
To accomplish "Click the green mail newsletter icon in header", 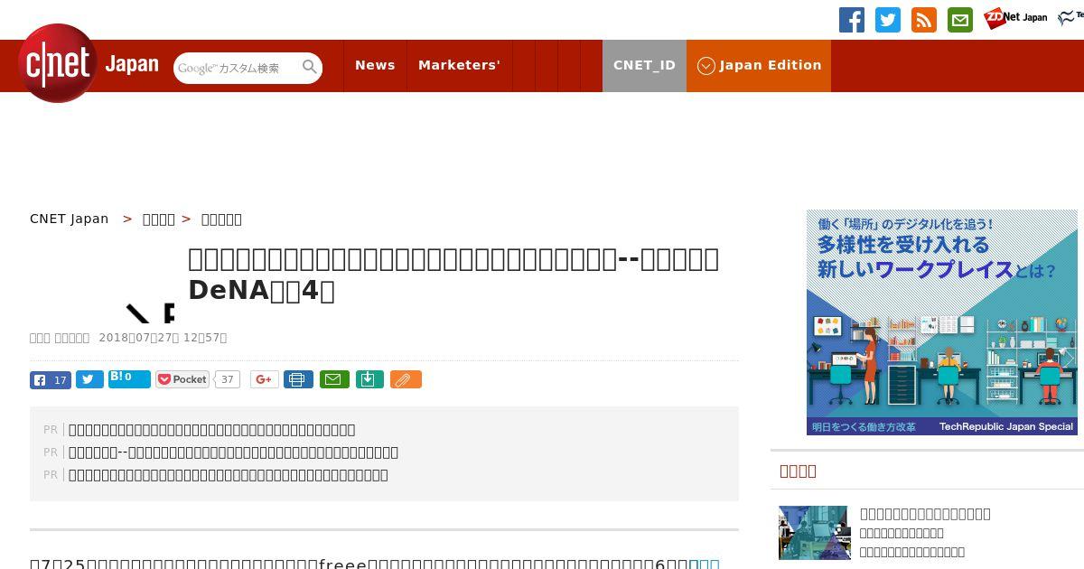I will 960,20.
